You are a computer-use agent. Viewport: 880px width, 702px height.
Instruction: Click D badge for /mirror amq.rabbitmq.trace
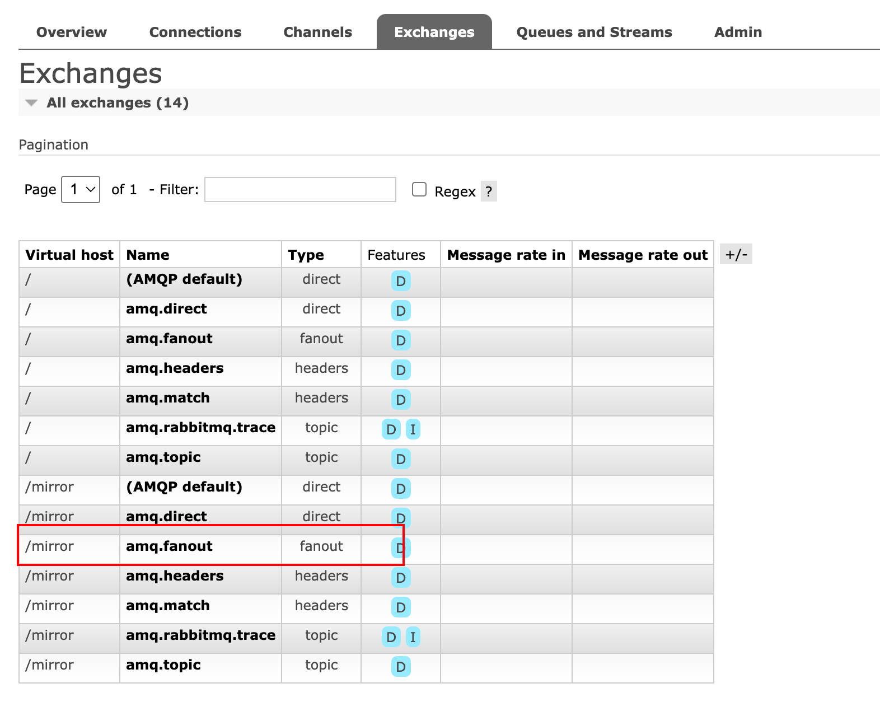click(391, 637)
